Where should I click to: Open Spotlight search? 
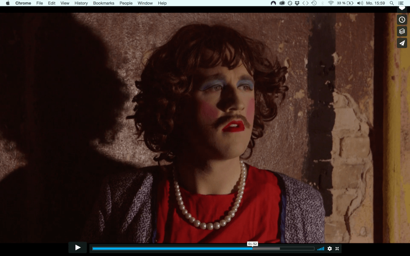391,3
